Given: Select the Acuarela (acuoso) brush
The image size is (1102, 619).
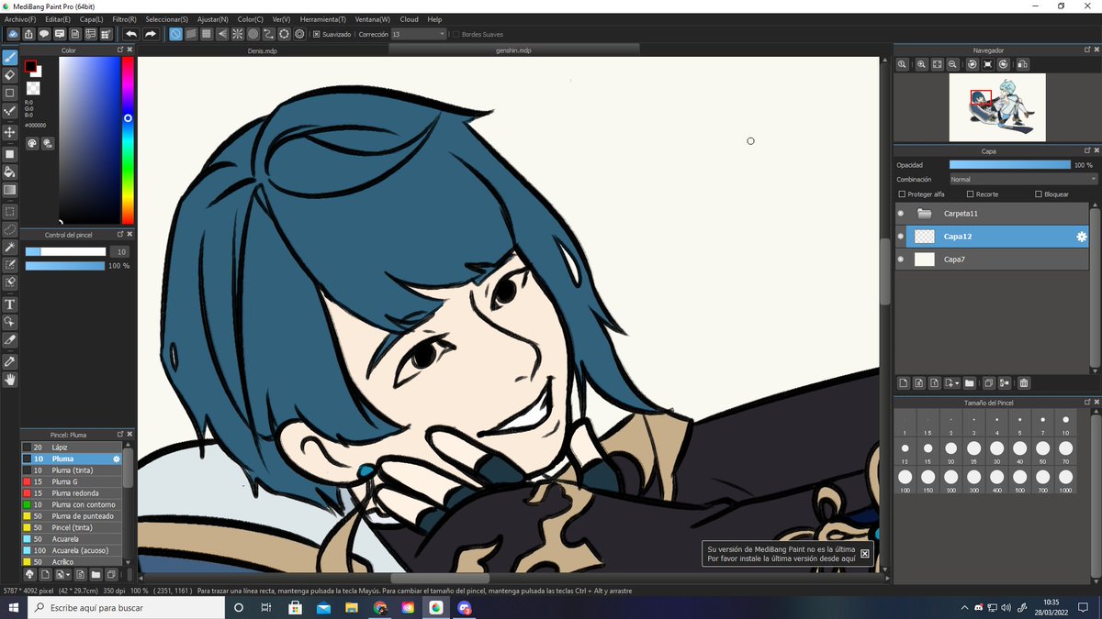Looking at the screenshot, I should (73, 550).
